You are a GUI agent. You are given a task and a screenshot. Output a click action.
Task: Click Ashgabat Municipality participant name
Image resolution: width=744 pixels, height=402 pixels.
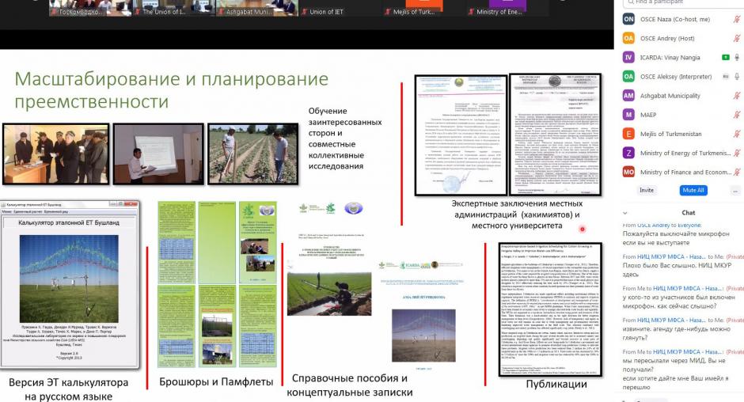point(670,96)
